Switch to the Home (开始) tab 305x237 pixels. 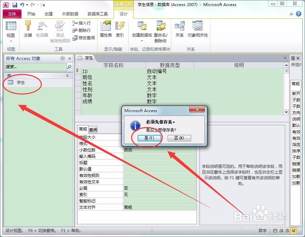point(31,14)
